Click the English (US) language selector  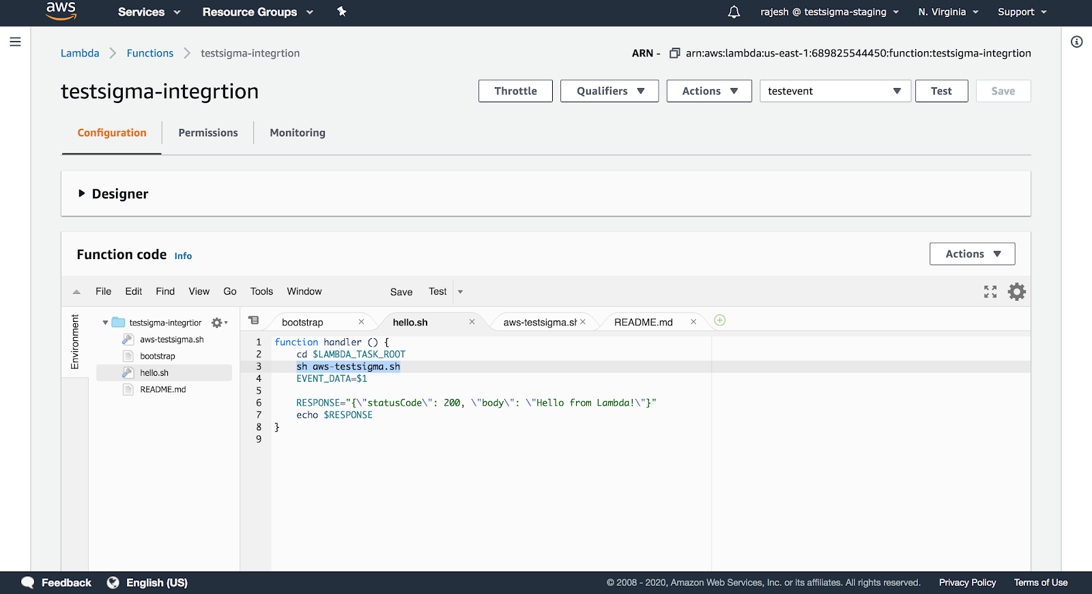pos(156,582)
